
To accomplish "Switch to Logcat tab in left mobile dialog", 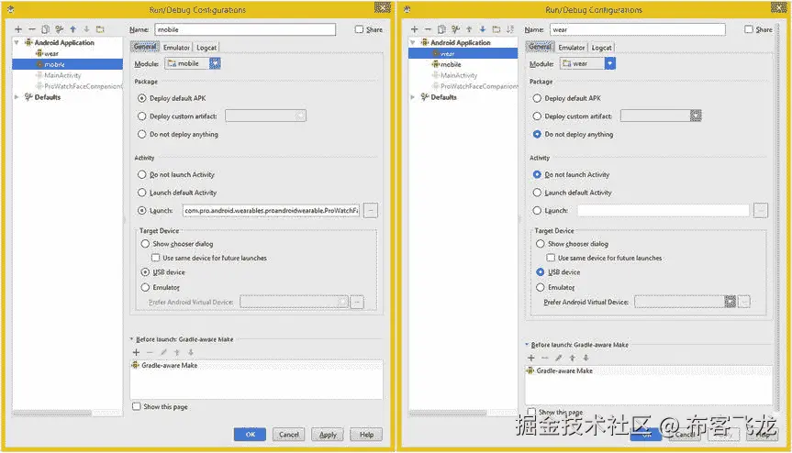I will 206,48.
